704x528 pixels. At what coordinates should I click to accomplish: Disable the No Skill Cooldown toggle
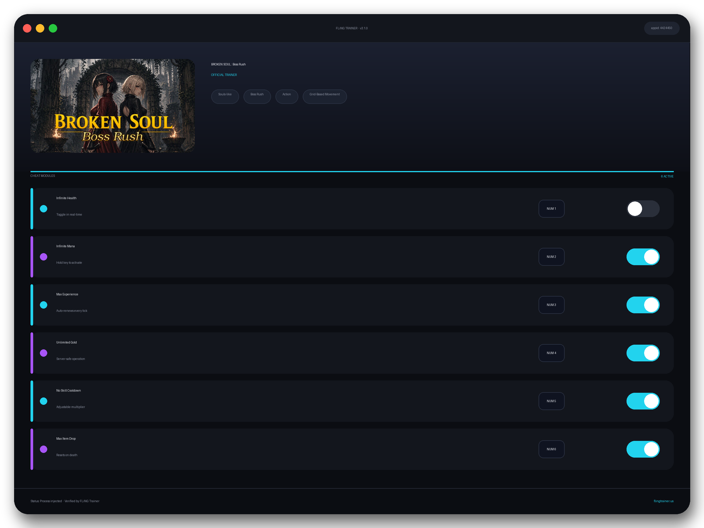coord(643,401)
